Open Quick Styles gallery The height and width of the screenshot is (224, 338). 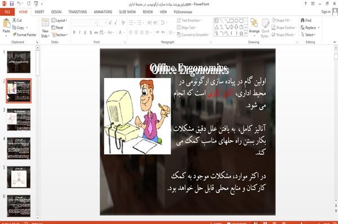click(265, 28)
